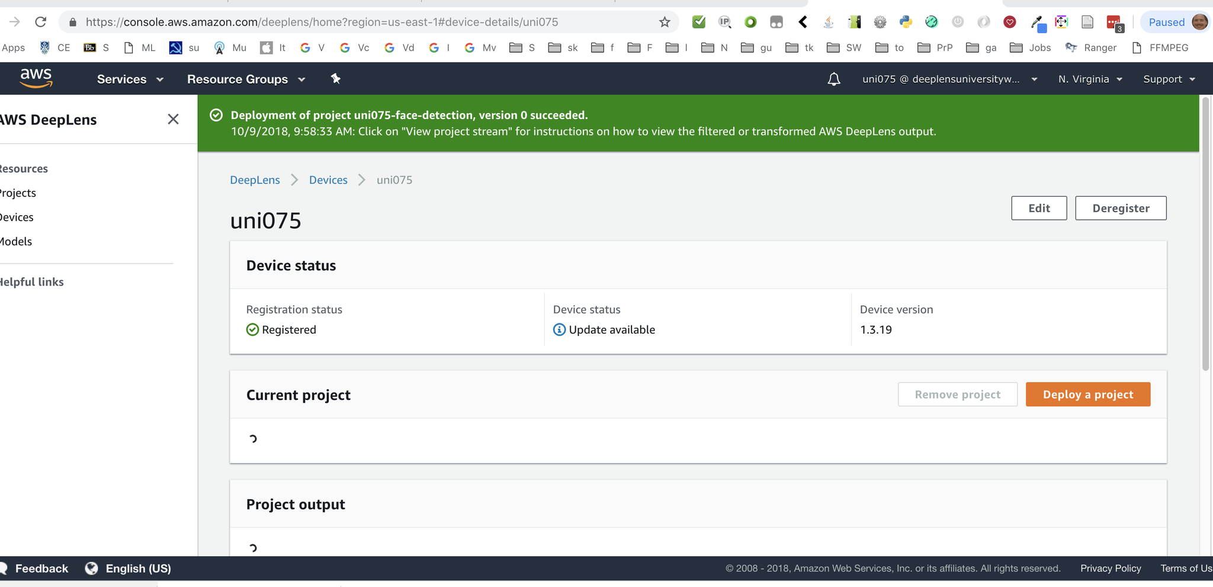
Task: Open the AWS notifications bell
Action: (834, 79)
